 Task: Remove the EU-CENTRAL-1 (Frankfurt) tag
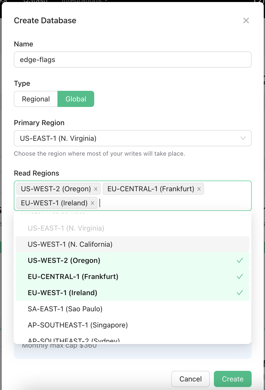[199, 189]
